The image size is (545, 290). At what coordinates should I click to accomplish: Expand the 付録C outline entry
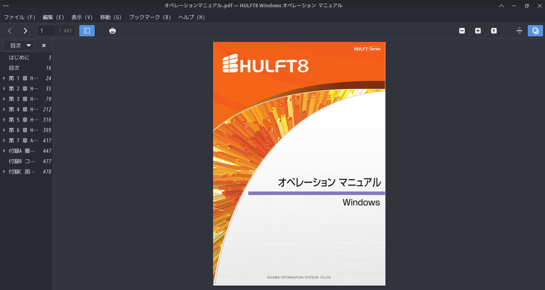4,172
